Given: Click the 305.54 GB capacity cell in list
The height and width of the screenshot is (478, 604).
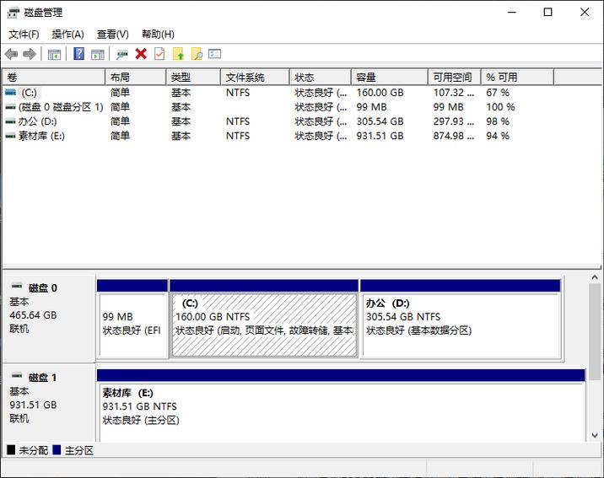Looking at the screenshot, I should pyautogui.click(x=380, y=121).
